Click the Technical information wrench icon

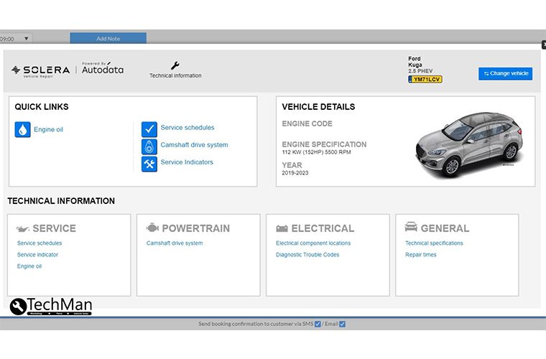175,65
